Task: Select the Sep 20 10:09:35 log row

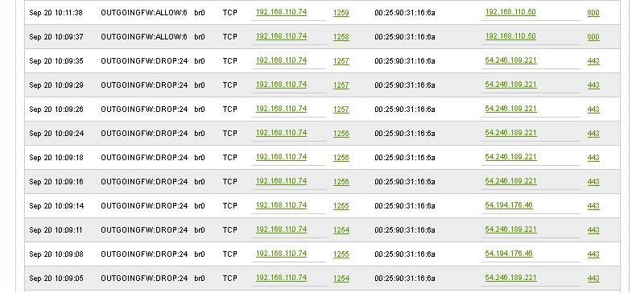Action: pyautogui.click(x=322, y=61)
